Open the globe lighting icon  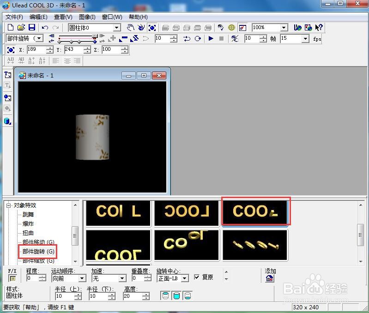[231, 28]
